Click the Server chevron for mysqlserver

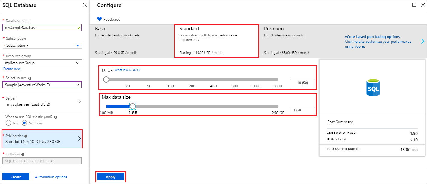point(79,101)
